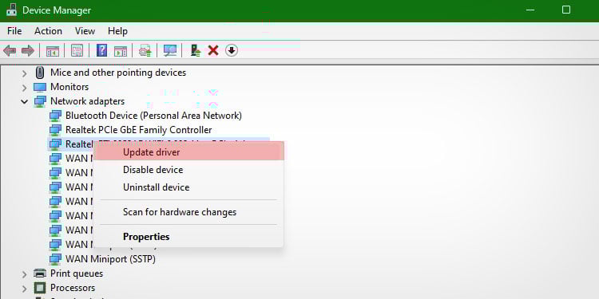Image resolution: width=599 pixels, height=299 pixels.
Task: Minimize the Device Manager window
Action: (530, 10)
